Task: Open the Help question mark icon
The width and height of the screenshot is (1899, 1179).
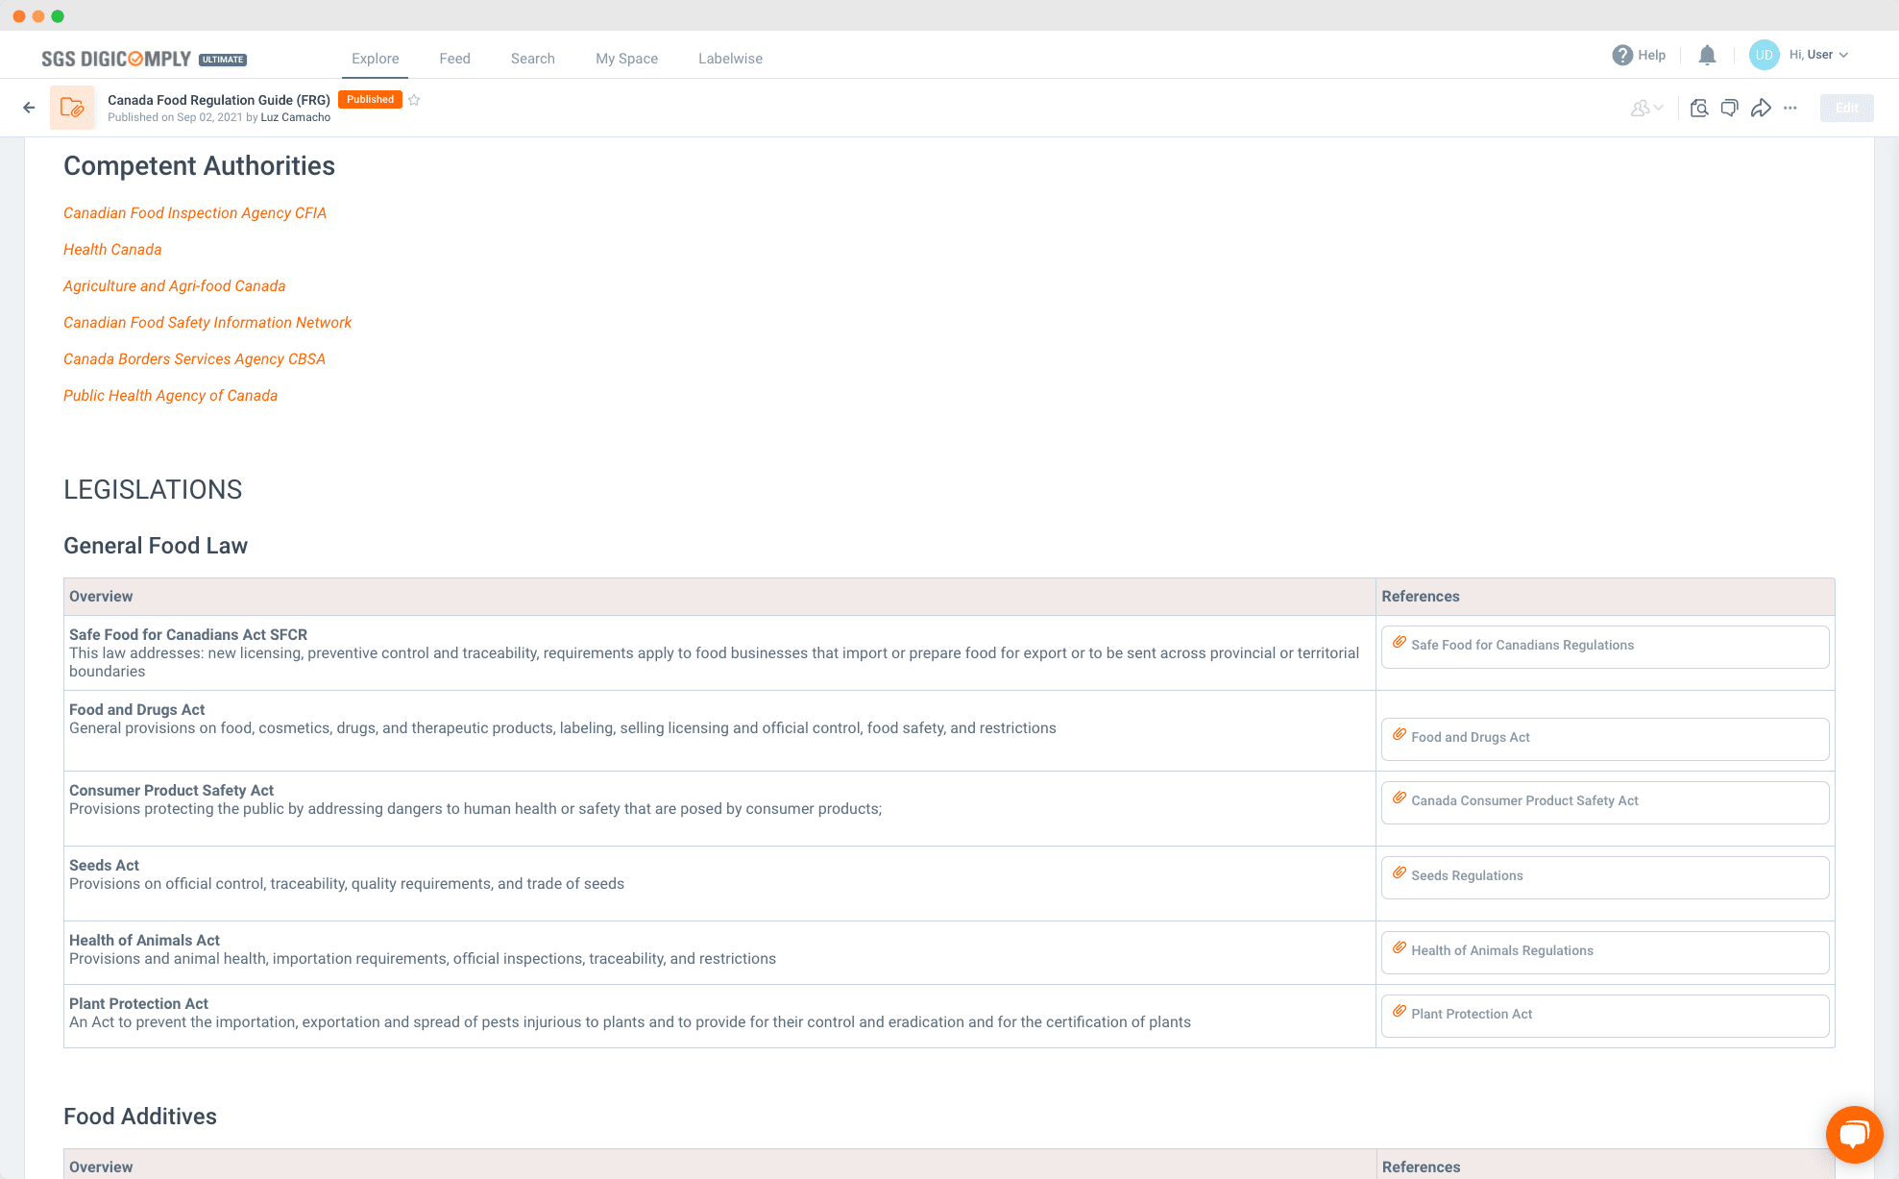Action: [x=1622, y=55]
